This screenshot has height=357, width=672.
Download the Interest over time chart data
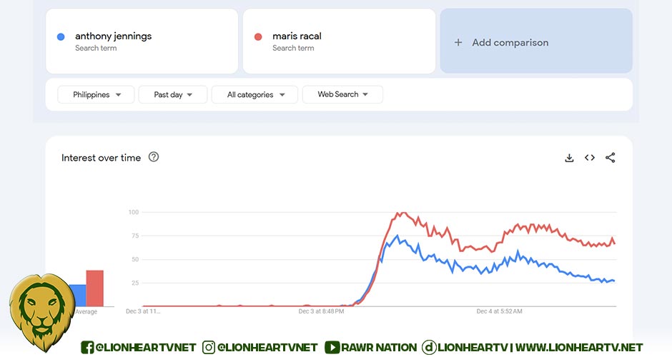(569, 158)
